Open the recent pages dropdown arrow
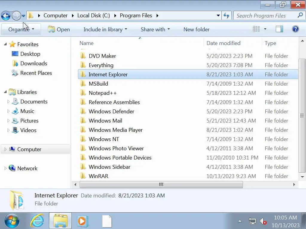The width and height of the screenshot is (306, 229). 23,16
